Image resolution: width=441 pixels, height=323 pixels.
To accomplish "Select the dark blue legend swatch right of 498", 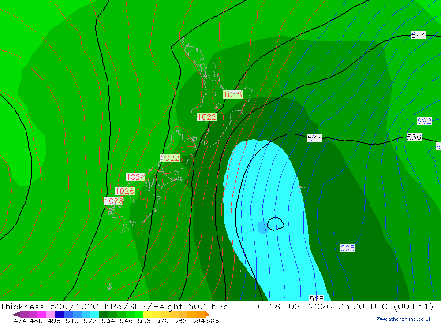I will coord(60,314).
